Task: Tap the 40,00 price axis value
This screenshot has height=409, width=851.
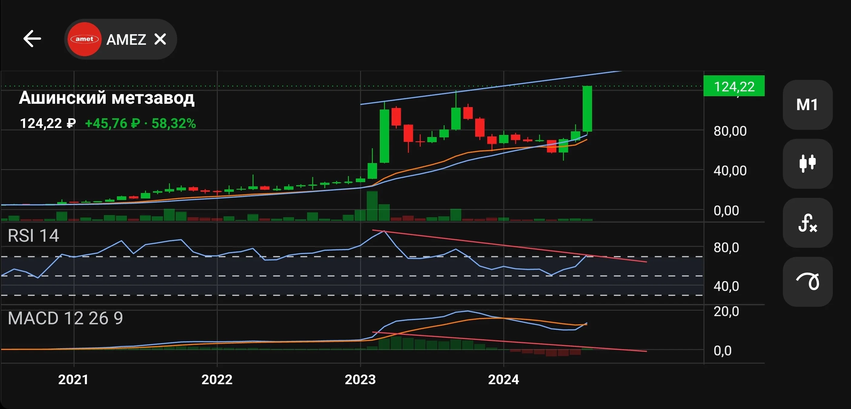Action: pos(730,171)
